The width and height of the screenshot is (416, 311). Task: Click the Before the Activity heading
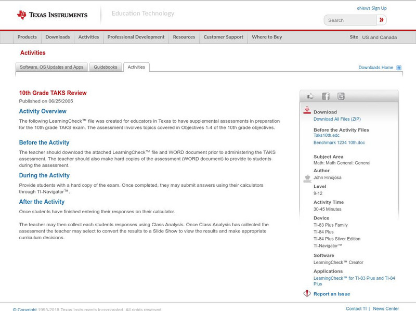(x=44, y=142)
